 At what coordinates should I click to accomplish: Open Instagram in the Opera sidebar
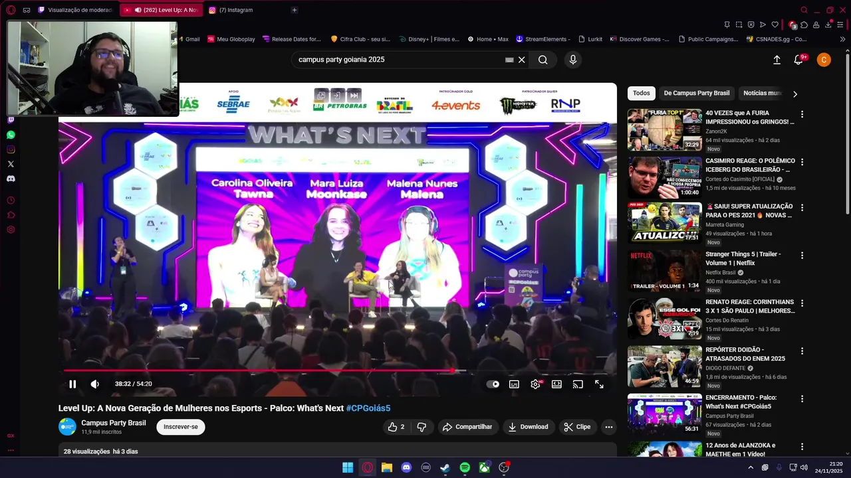click(x=11, y=149)
